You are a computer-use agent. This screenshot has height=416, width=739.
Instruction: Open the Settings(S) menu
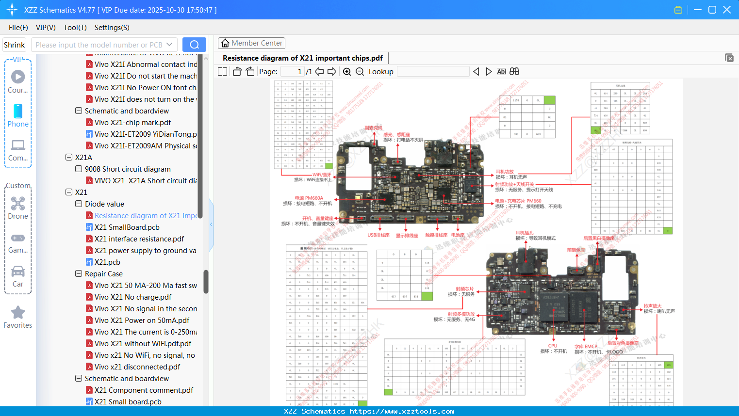click(112, 28)
